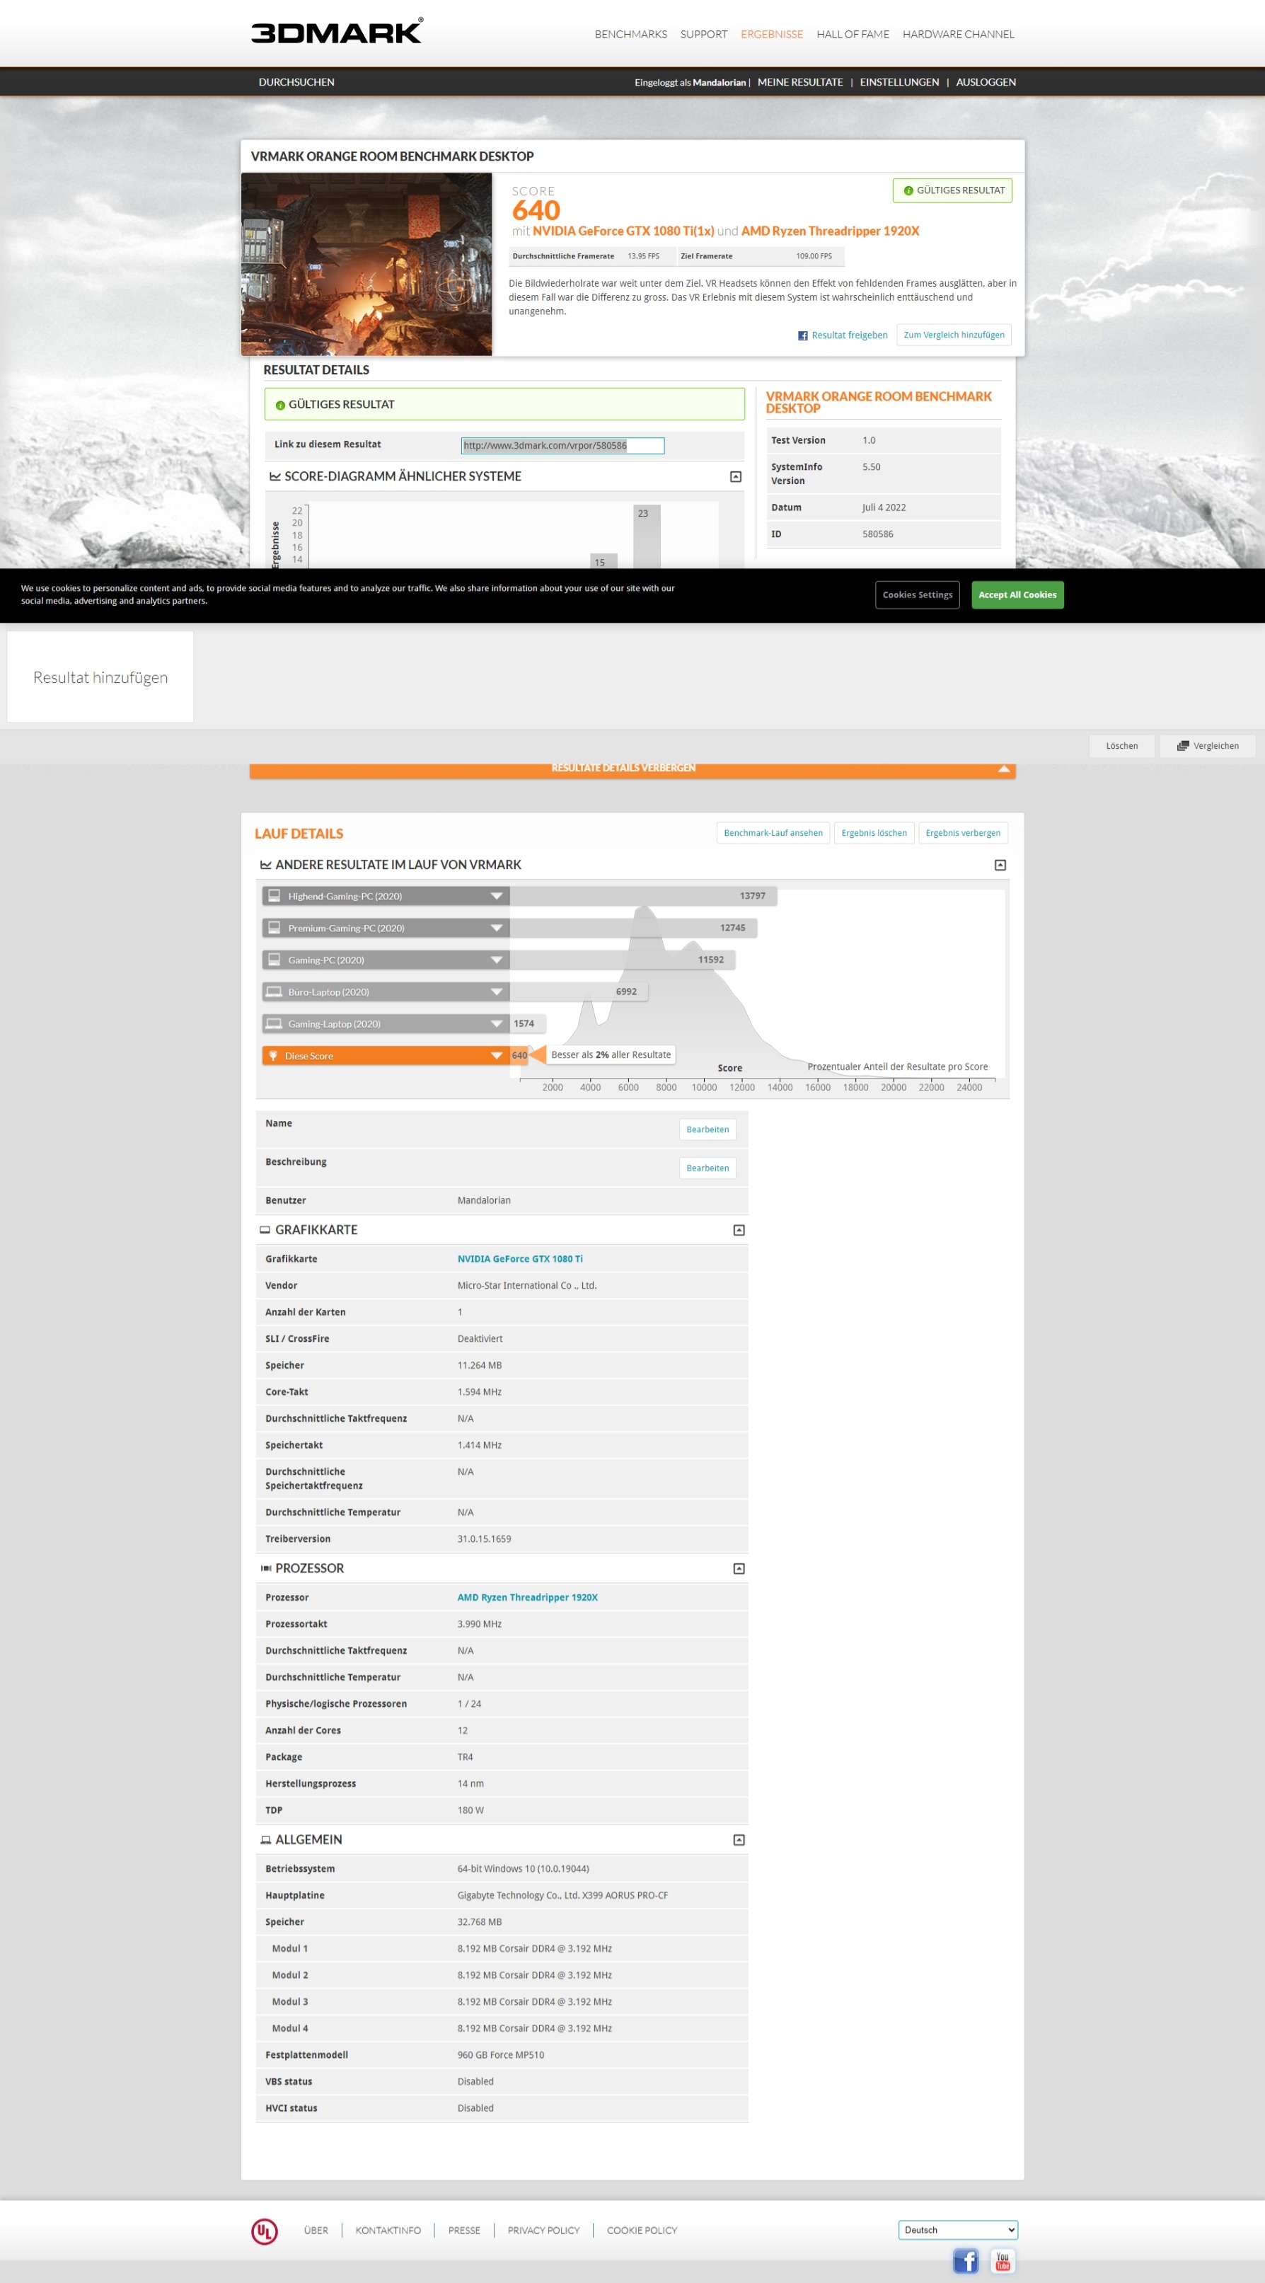The height and width of the screenshot is (2283, 1265).
Task: Open Privacy Policy footer link
Action: 543,2231
